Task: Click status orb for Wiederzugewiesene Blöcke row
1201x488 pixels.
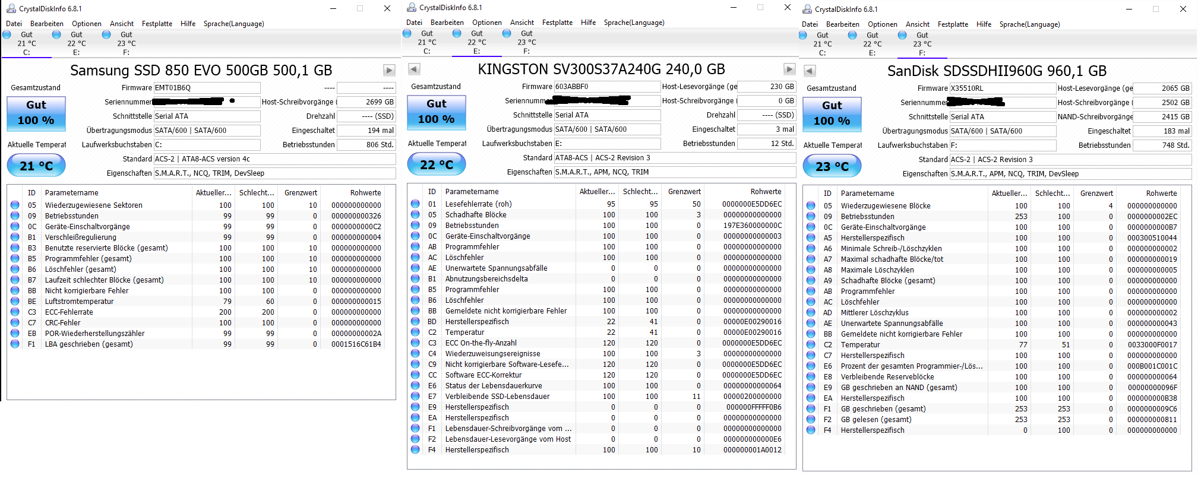Action: 811,205
